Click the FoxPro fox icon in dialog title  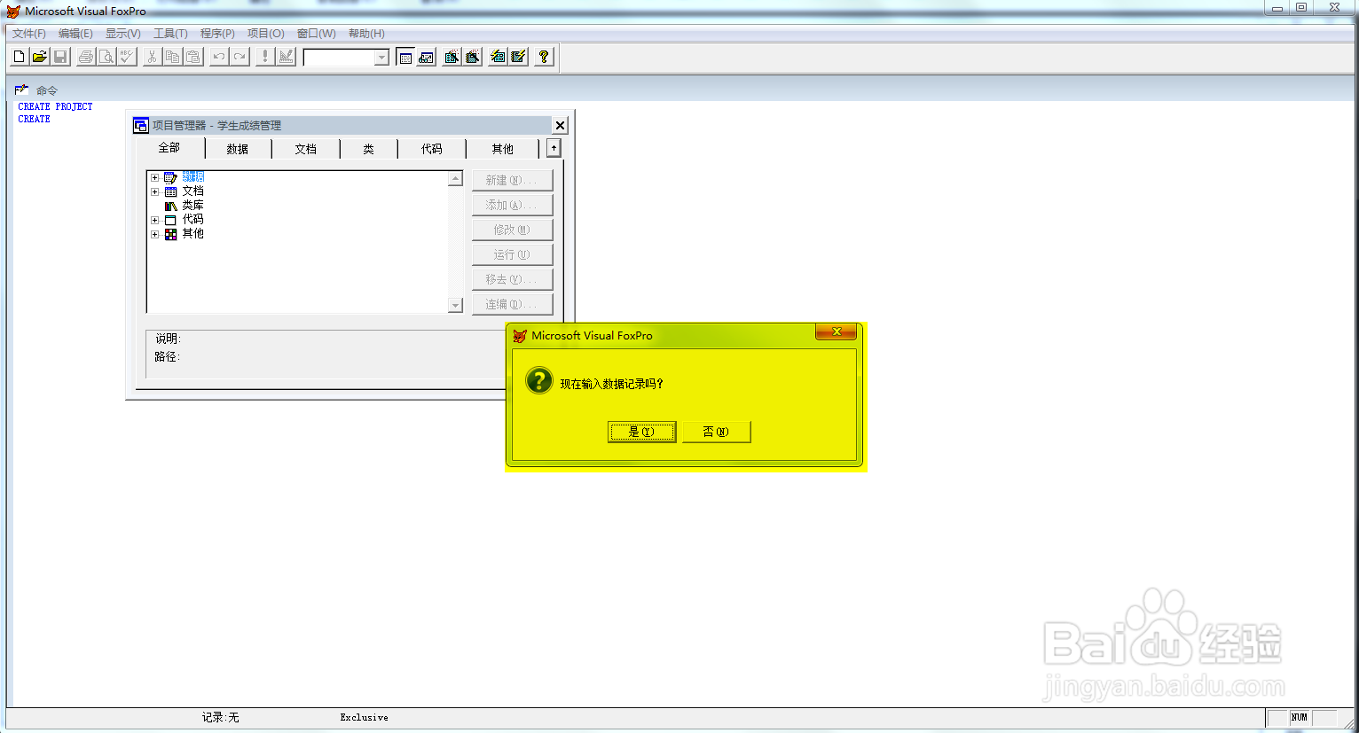pos(520,336)
